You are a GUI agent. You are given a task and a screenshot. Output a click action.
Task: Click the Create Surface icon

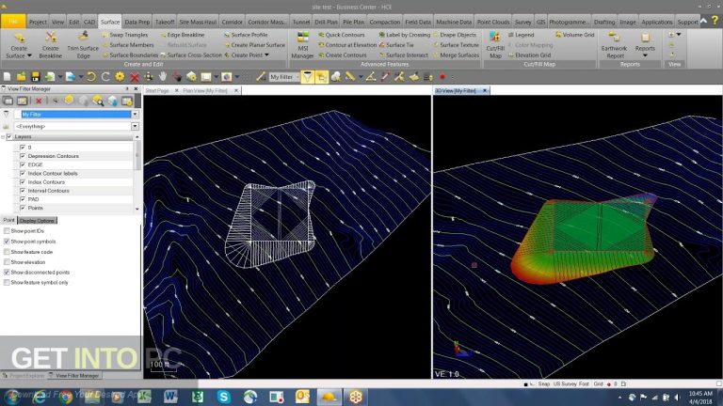[18, 39]
